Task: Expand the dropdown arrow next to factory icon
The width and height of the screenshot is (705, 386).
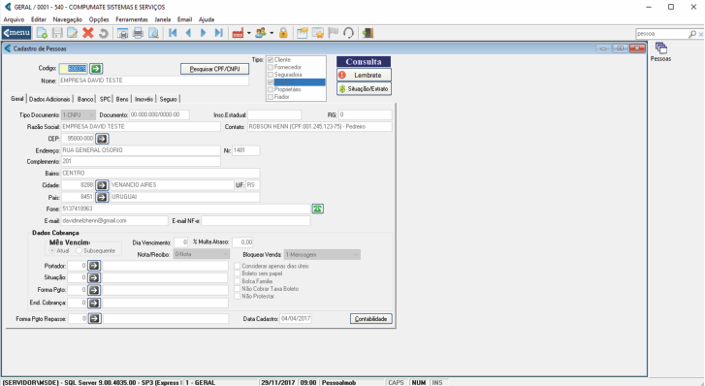Action: pyautogui.click(x=248, y=33)
